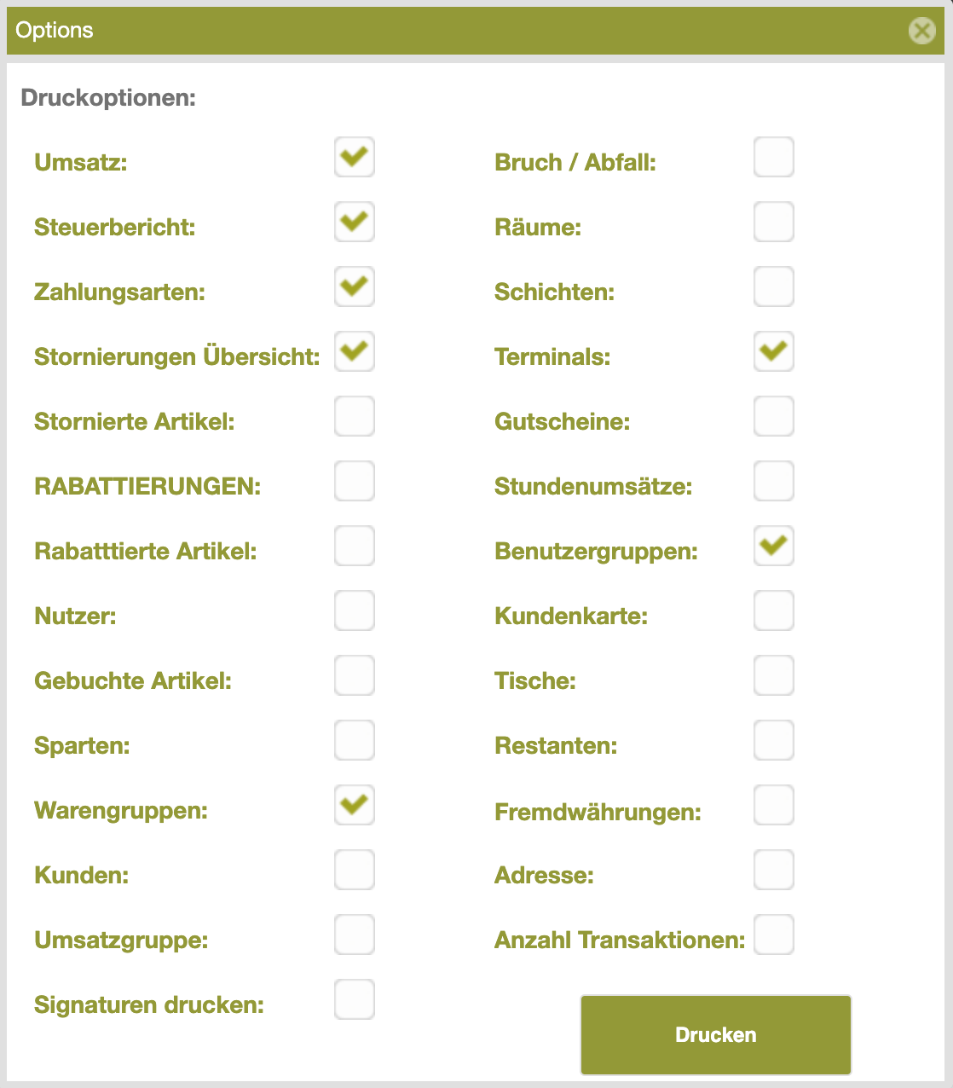953x1088 pixels.
Task: Enable Nutzer in print options
Action: [355, 611]
